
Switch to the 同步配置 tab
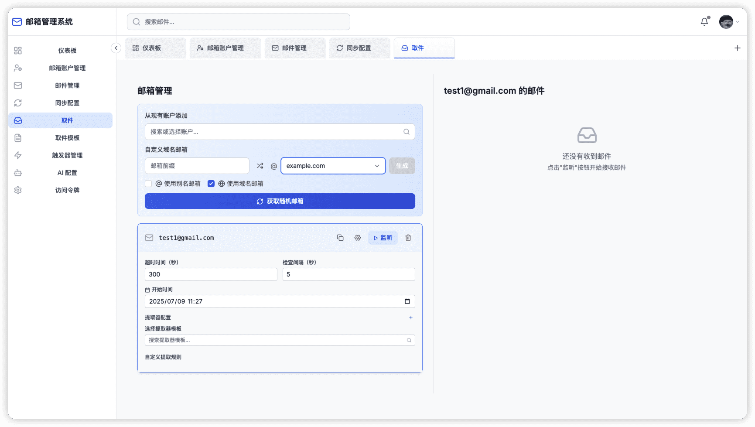coord(360,48)
